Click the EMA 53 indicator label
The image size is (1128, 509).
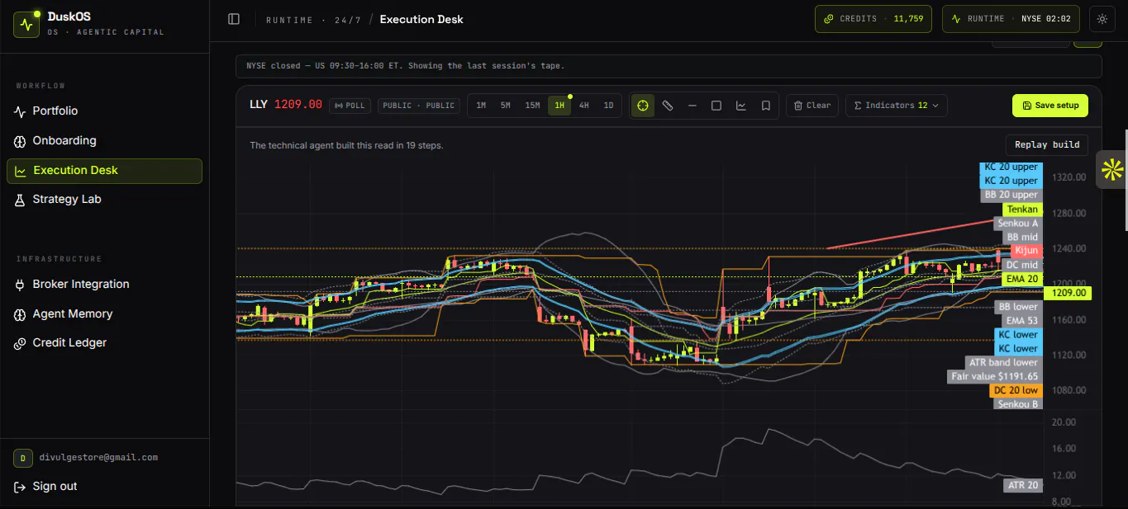point(1021,321)
